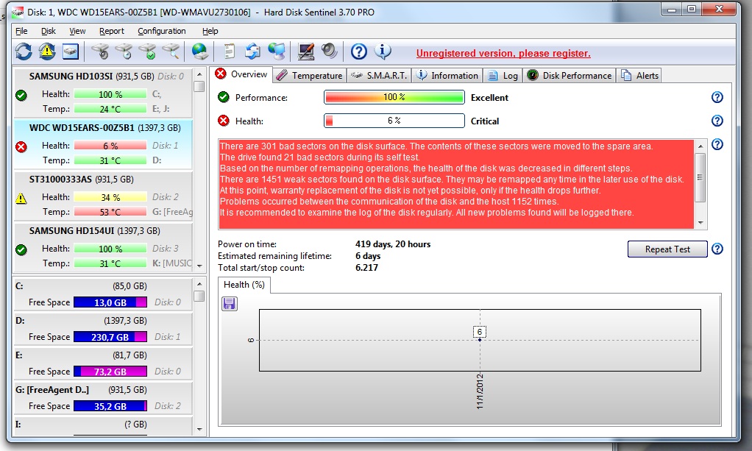The image size is (752, 451).
Task: Select SAMSUNG HD154UI disk entry
Action: pos(103,247)
